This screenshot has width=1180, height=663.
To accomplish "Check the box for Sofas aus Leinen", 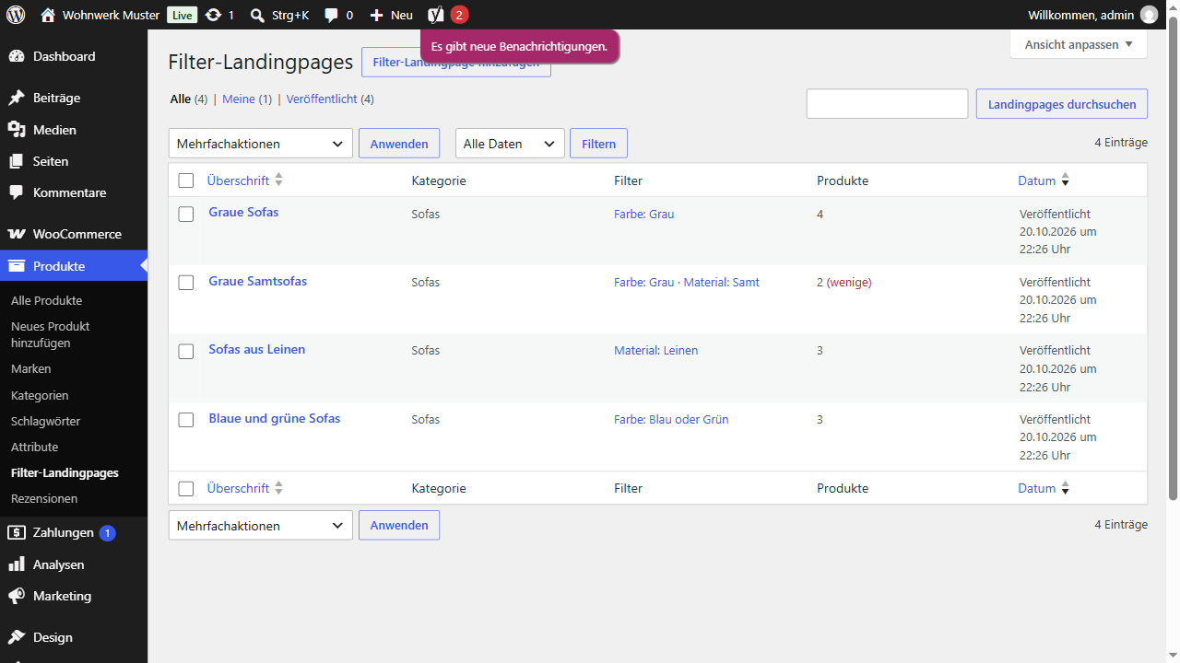I will tap(186, 351).
